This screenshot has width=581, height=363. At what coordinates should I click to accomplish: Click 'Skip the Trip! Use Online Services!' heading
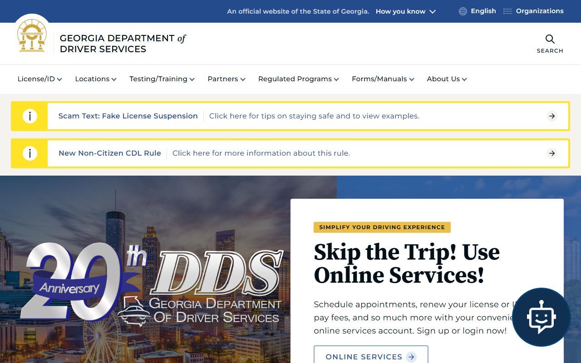407,264
